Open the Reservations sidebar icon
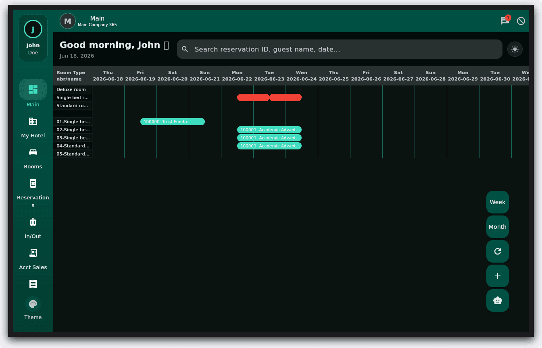Screen dimensions: 542x348 [33, 183]
